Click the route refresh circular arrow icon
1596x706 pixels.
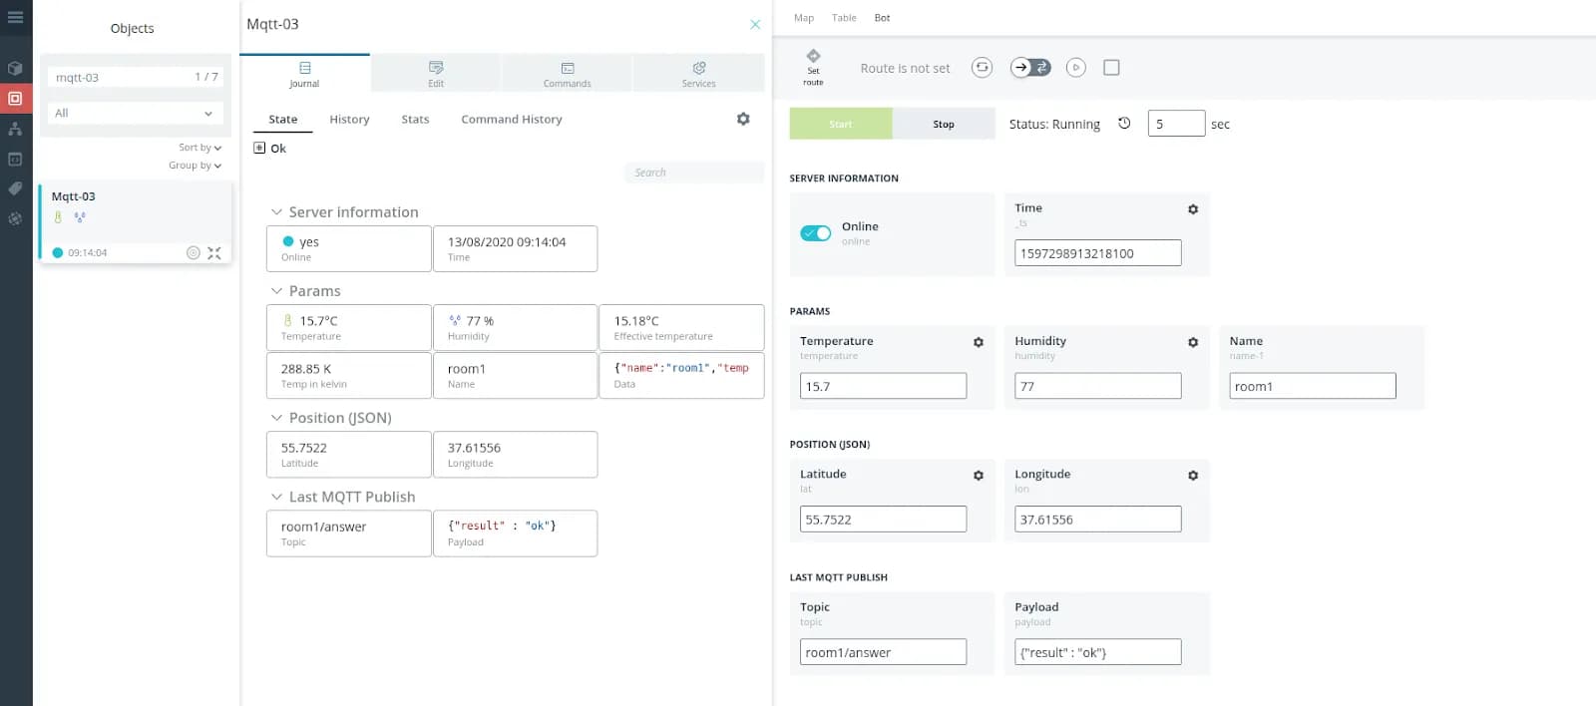click(982, 68)
